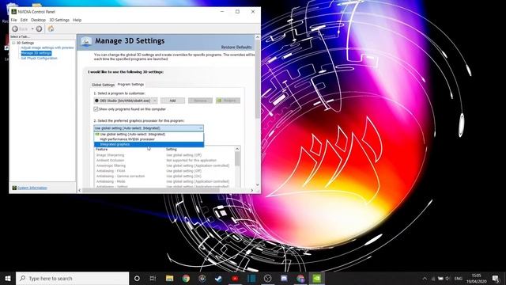
Task: Click the System Information icon
Action: click(x=14, y=188)
